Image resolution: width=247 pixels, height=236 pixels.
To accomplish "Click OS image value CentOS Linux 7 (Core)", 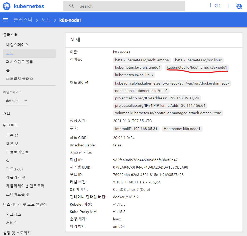I will (131, 189).
